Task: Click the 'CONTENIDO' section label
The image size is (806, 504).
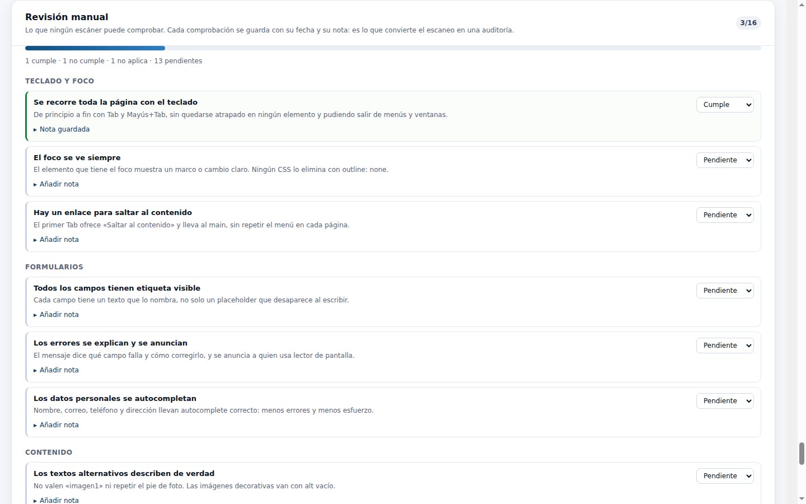Action: 49,452
